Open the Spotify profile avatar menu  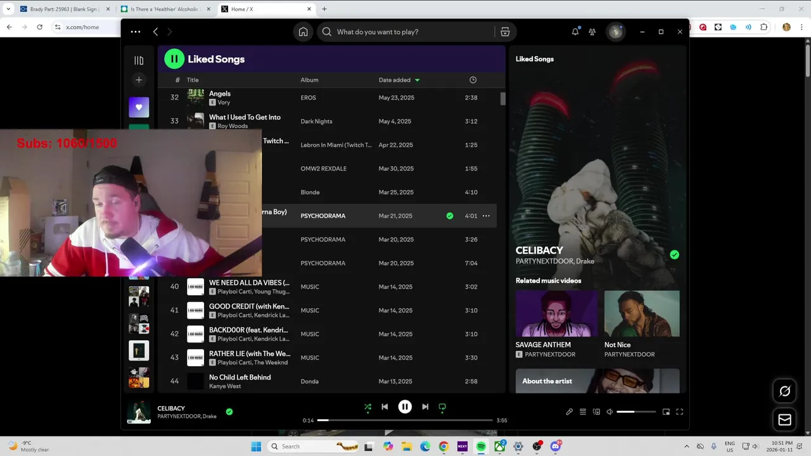[x=615, y=32]
